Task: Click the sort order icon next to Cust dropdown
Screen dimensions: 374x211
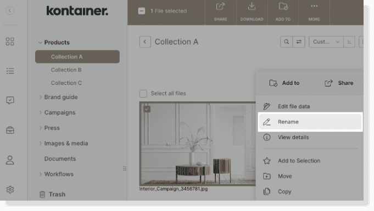Action: 349,42
